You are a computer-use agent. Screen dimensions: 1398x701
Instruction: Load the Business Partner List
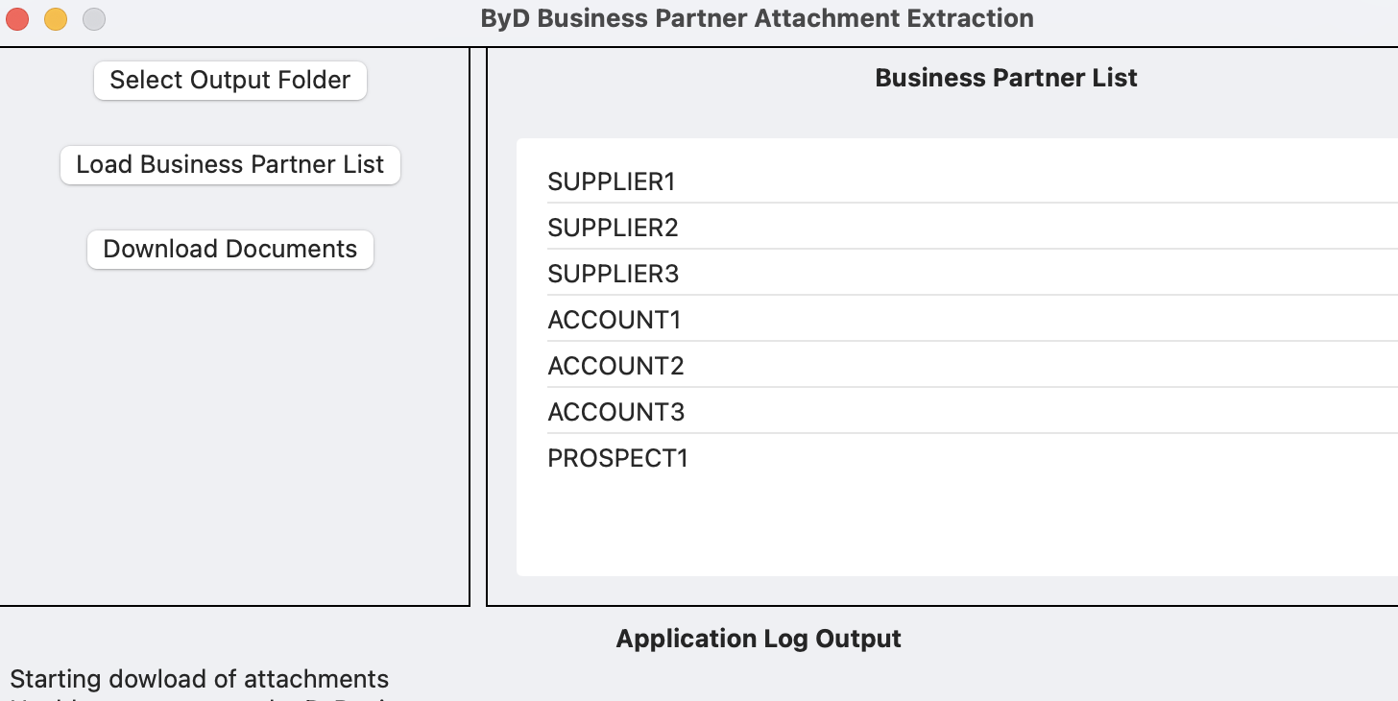coord(229,164)
